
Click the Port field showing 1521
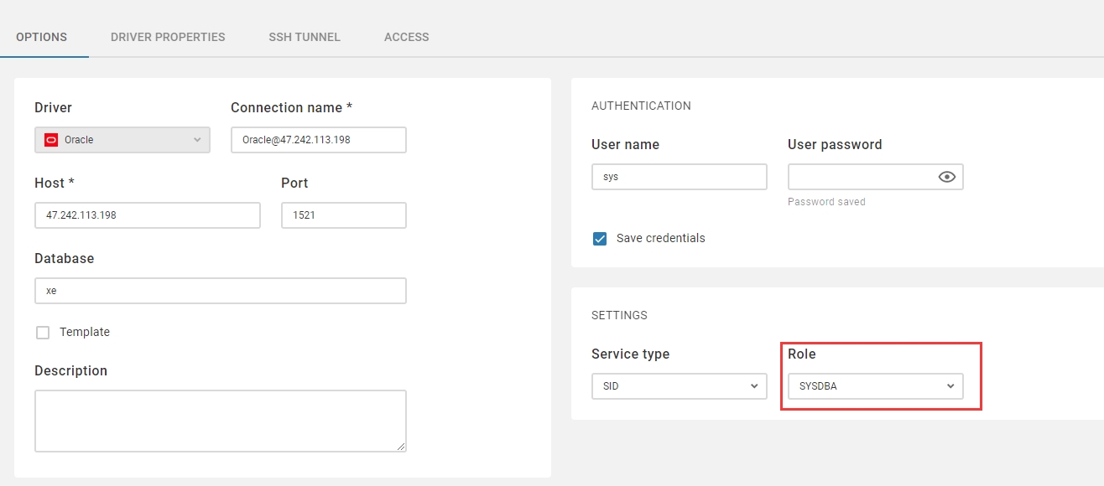coord(343,215)
